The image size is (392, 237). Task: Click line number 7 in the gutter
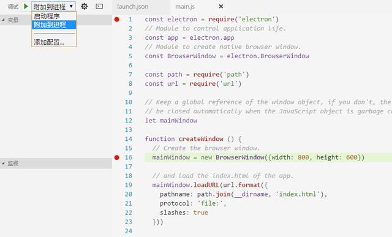[130, 75]
